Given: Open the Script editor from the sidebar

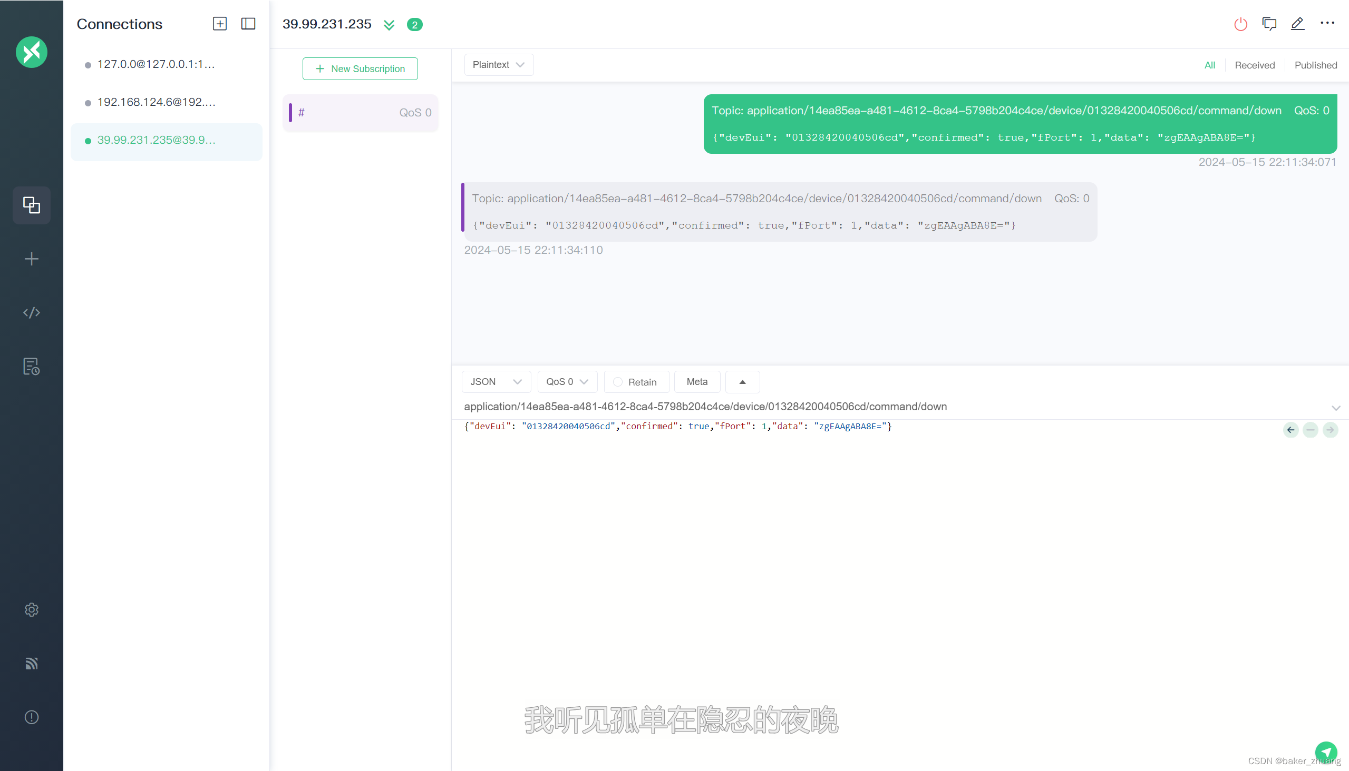Looking at the screenshot, I should coord(31,312).
